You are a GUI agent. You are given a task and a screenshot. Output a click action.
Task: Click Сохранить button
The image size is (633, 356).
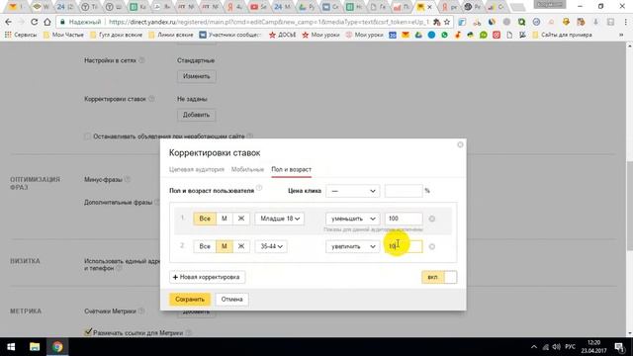tap(190, 299)
